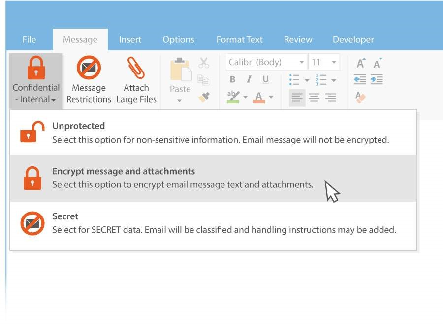Align text to the left
The width and height of the screenshot is (443, 324).
pyautogui.click(x=297, y=97)
